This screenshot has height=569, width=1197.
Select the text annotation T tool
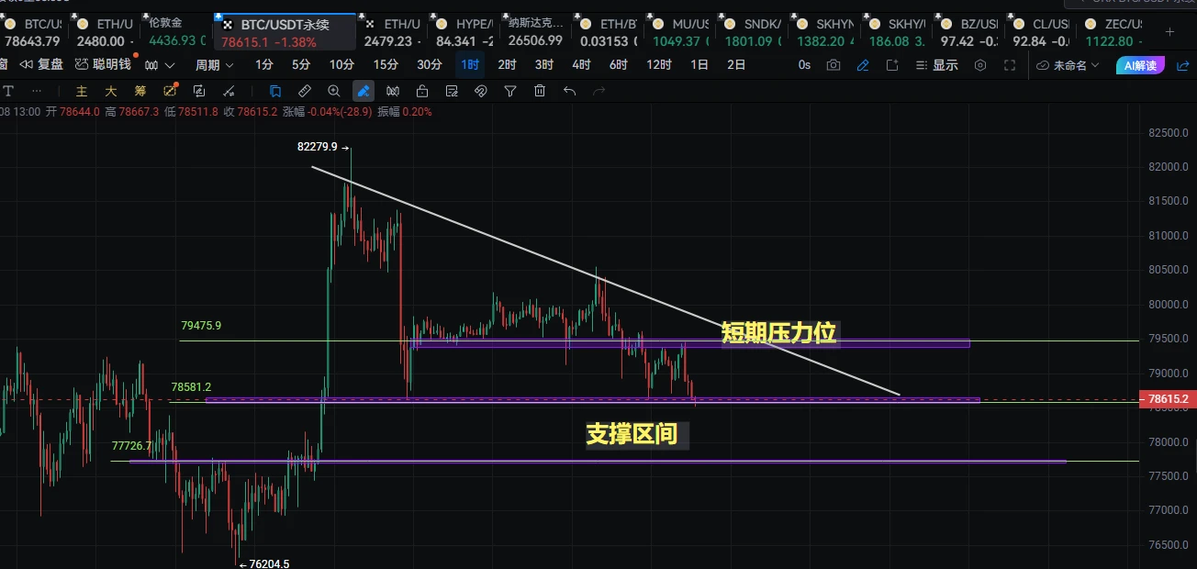(x=9, y=91)
